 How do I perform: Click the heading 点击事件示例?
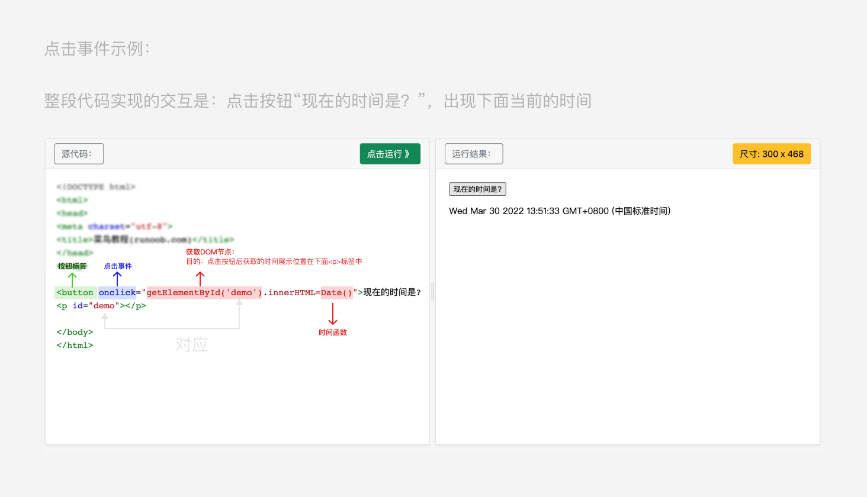(x=97, y=49)
